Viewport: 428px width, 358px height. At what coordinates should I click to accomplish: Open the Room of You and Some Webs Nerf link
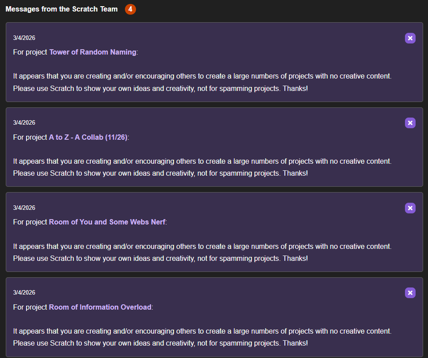[x=107, y=222]
